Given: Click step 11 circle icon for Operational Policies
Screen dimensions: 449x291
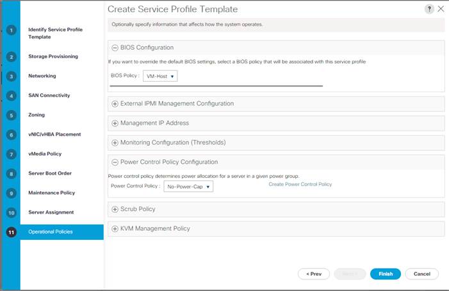Looking at the screenshot, I should click(x=12, y=232).
